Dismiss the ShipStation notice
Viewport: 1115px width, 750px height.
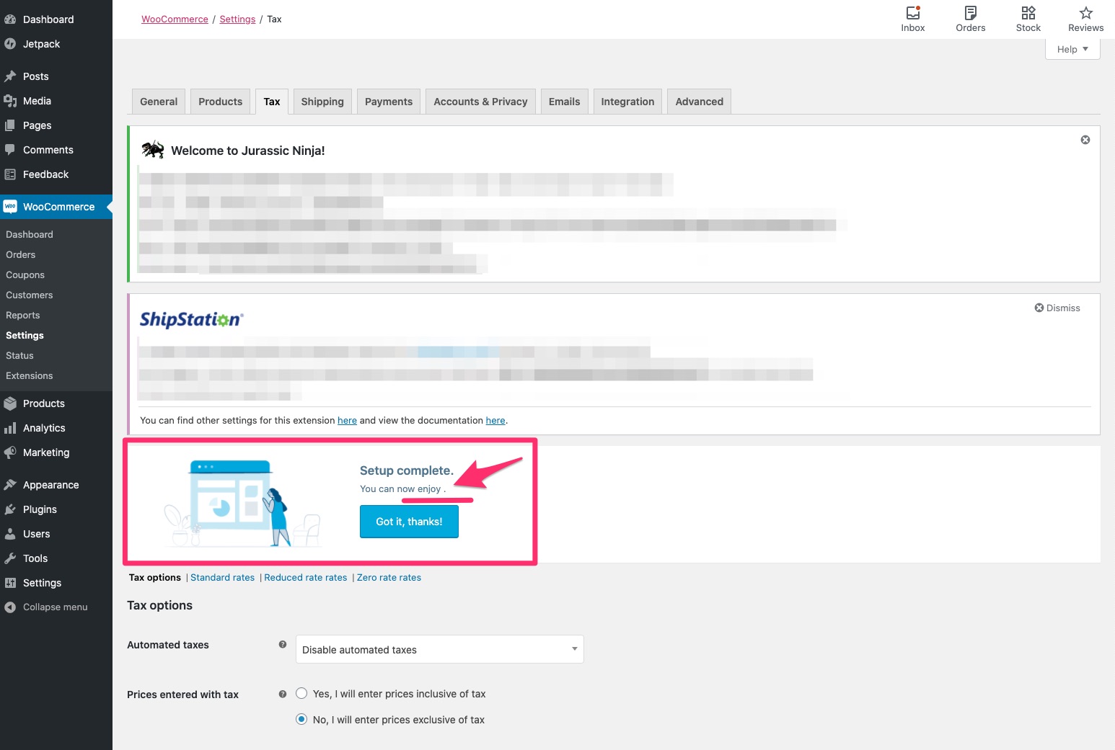tap(1057, 308)
